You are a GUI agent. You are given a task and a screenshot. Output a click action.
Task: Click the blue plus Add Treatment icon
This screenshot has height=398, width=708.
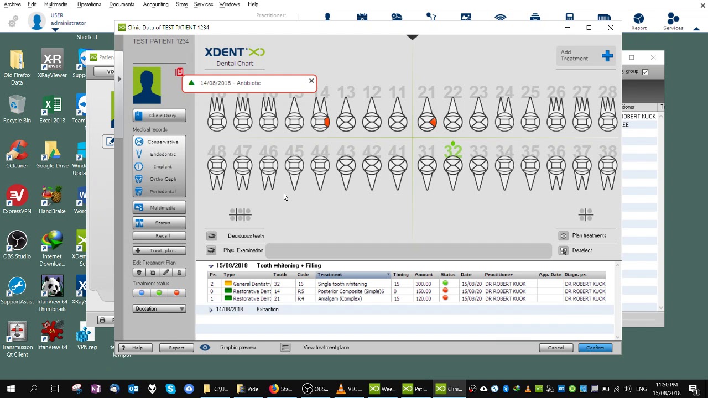[607, 56]
